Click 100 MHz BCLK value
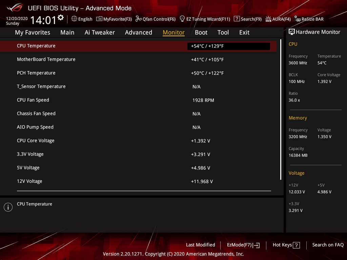This screenshot has width=347, height=260. point(297,82)
